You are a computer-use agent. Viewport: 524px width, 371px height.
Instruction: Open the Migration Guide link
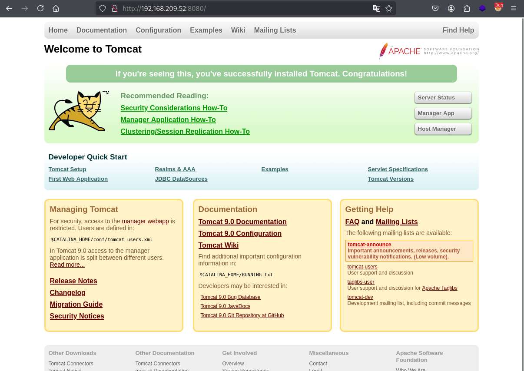(x=76, y=305)
